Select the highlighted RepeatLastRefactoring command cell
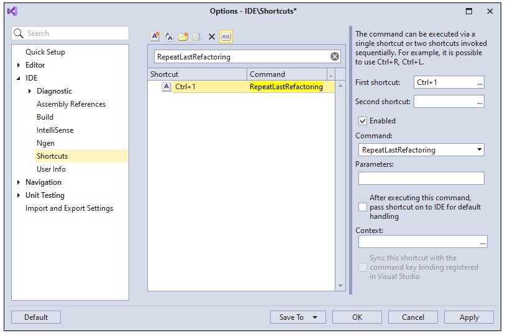This screenshot has height=336, width=505. [286, 87]
